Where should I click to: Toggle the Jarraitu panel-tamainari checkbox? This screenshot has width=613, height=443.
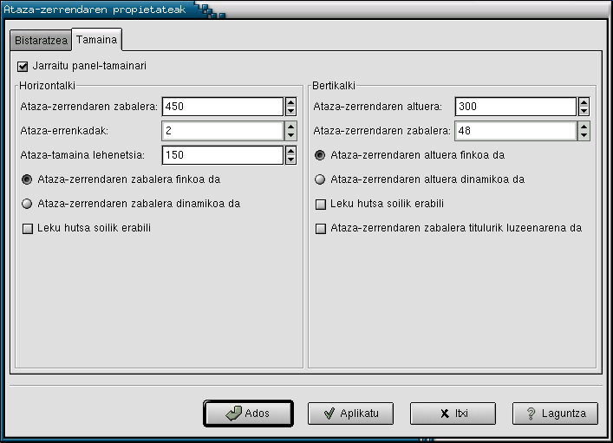click(x=23, y=67)
